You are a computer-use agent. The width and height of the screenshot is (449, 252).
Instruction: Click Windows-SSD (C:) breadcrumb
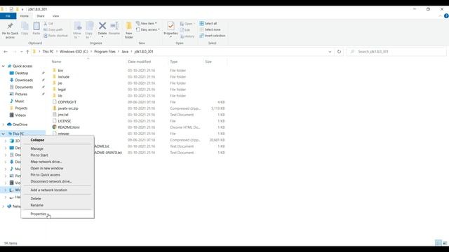74,52
